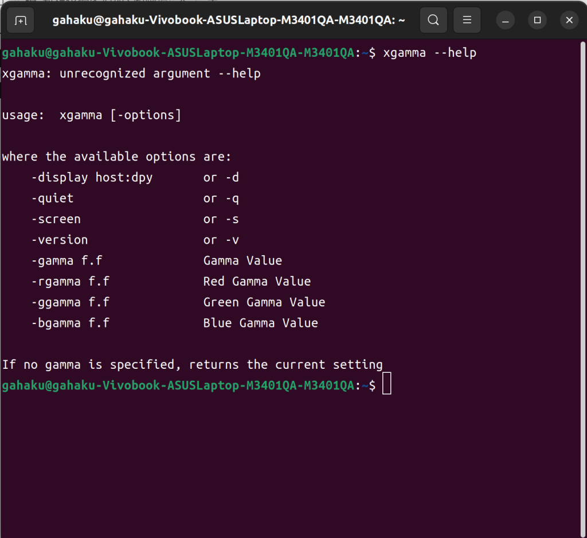The height and width of the screenshot is (538, 587).
Task: Click the 'Red Gamma Value' description
Action: point(257,282)
